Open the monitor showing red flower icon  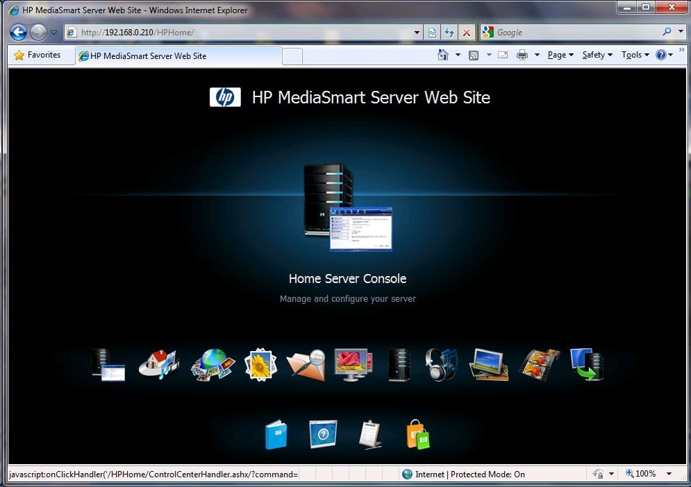click(x=353, y=365)
